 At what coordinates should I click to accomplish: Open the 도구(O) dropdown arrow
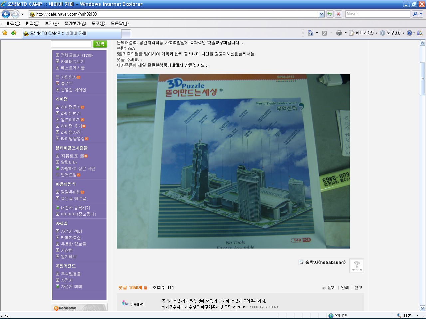coord(403,33)
